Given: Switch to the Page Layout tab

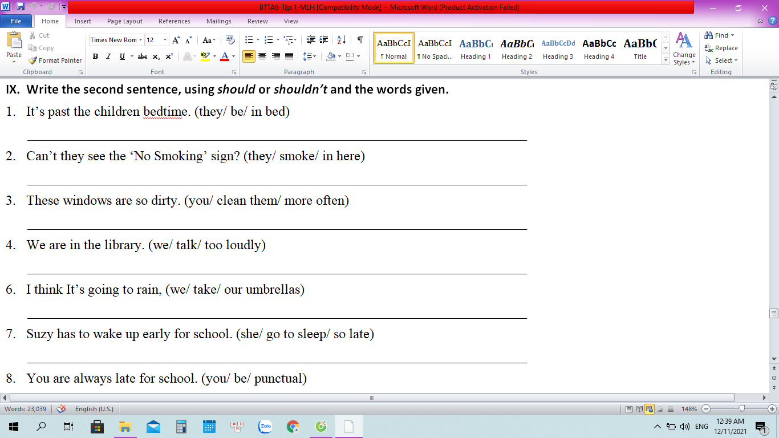Looking at the screenshot, I should pos(125,21).
